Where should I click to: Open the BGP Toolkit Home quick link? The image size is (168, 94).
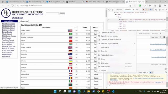click(9, 24)
